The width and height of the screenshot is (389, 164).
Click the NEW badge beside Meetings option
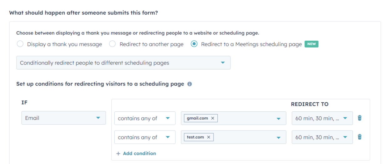(x=311, y=44)
